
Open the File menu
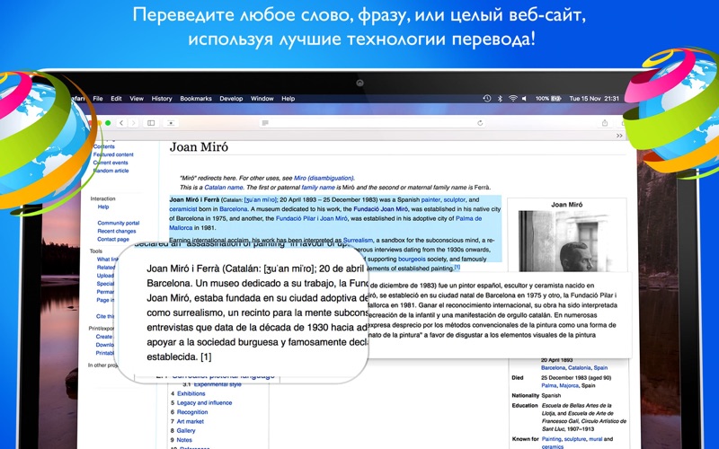pos(98,99)
